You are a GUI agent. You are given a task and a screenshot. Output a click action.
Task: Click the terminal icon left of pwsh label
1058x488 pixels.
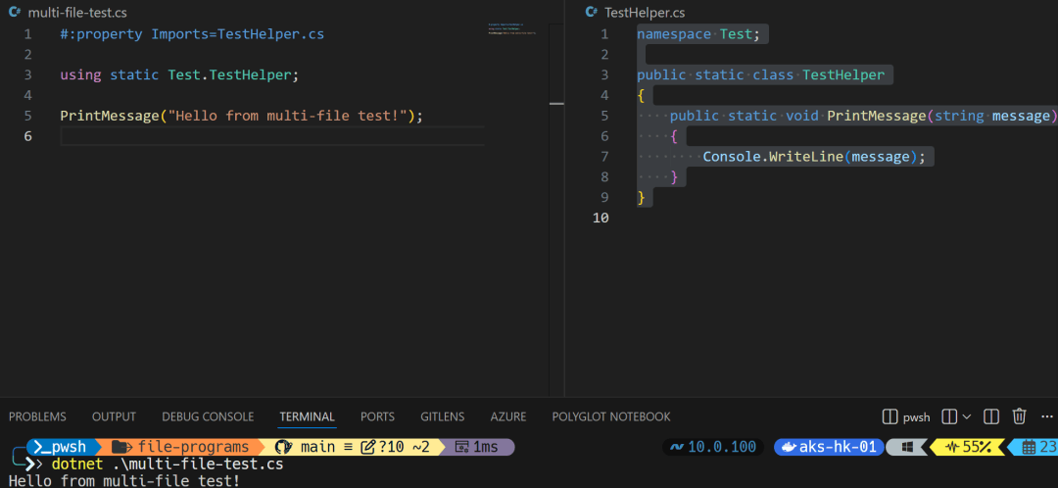coord(890,417)
